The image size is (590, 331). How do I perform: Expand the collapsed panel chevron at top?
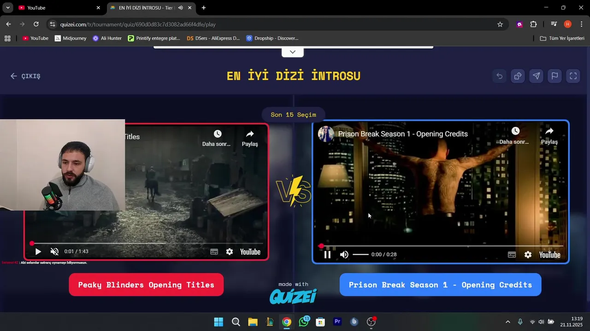293,52
